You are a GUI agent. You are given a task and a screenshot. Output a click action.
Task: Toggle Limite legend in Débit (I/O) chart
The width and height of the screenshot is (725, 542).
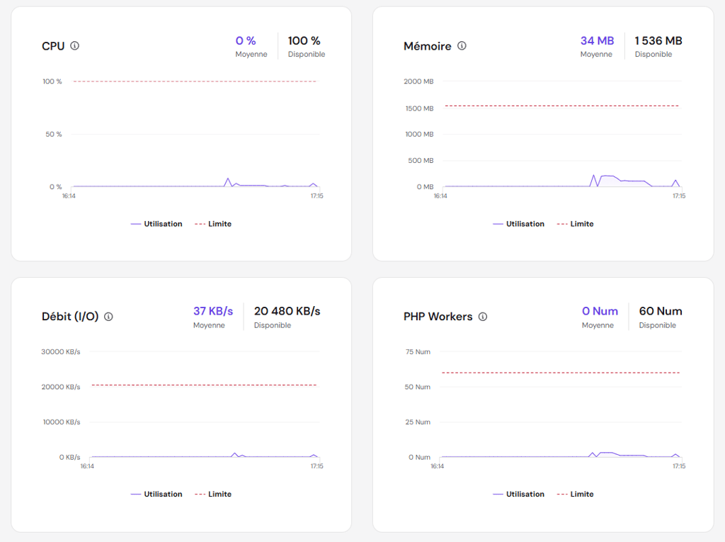(213, 495)
